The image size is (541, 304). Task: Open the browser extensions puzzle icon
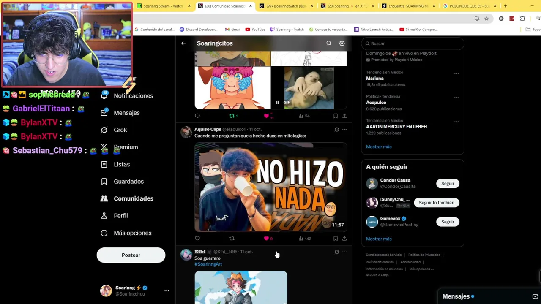point(522,19)
